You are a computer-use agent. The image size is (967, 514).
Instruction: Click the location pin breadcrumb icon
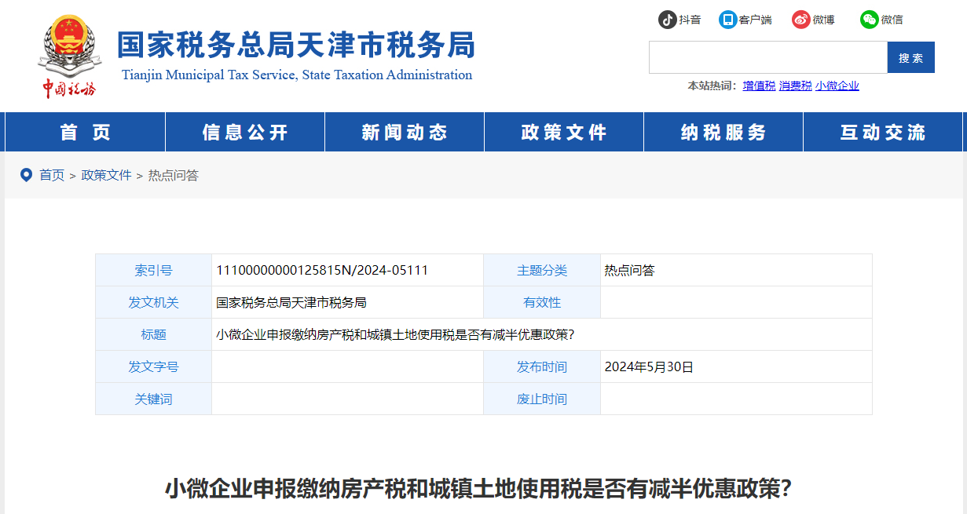point(26,174)
